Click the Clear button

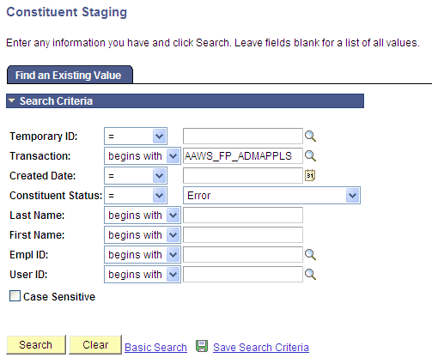pos(95,344)
